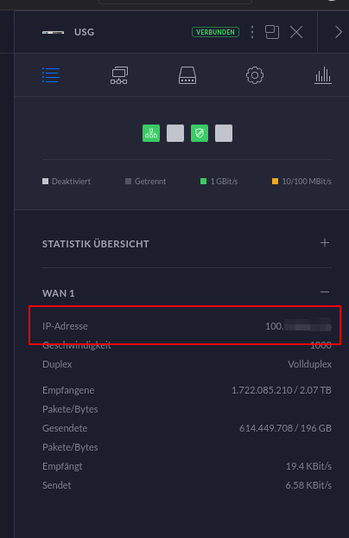
Task: Click the WAN 1 IP-Adresse value
Action: 298,325
